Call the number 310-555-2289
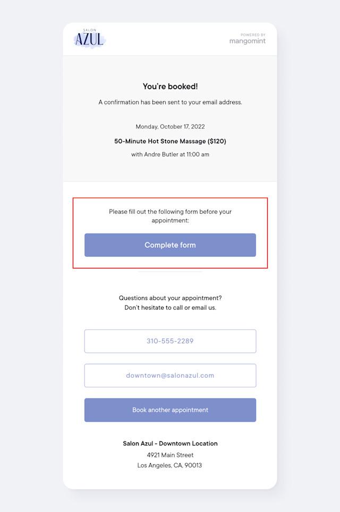Screen dimensions: 340x512 (x=170, y=341)
